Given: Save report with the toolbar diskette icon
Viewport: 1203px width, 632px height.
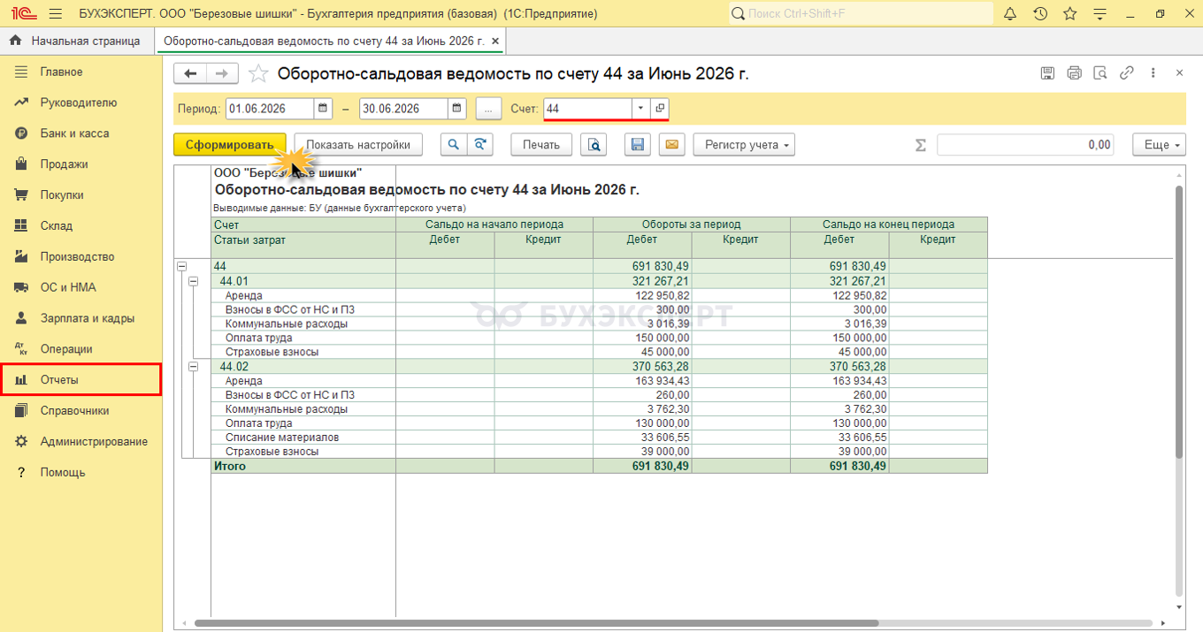Looking at the screenshot, I should tap(637, 145).
